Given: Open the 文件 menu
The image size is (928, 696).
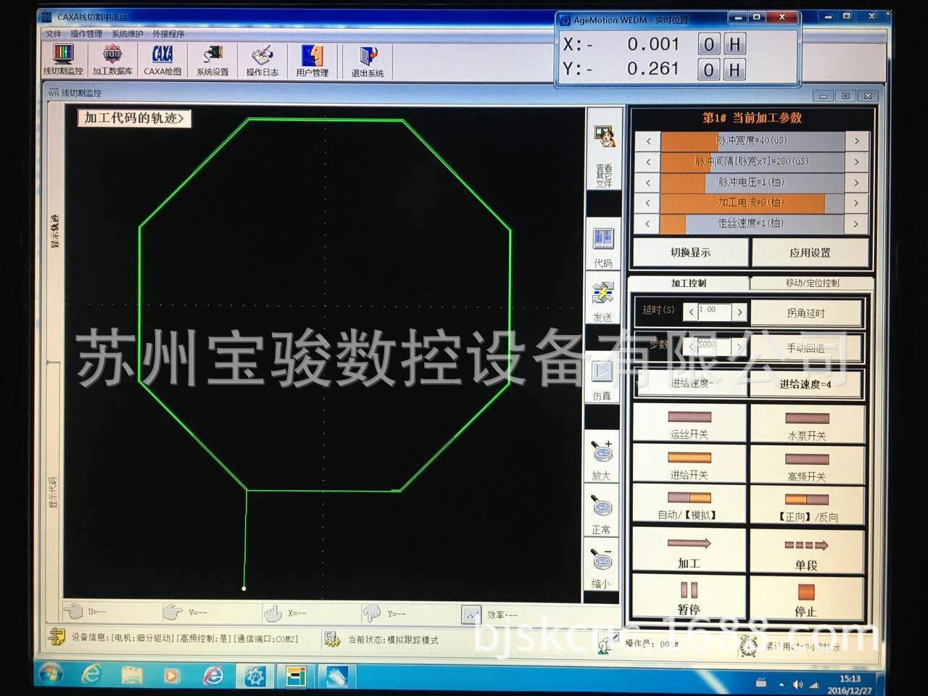Looking at the screenshot, I should pyautogui.click(x=54, y=33).
